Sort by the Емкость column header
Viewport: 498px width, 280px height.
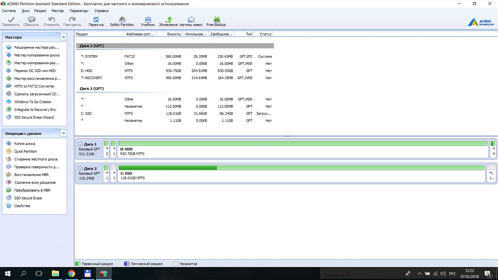[170, 34]
